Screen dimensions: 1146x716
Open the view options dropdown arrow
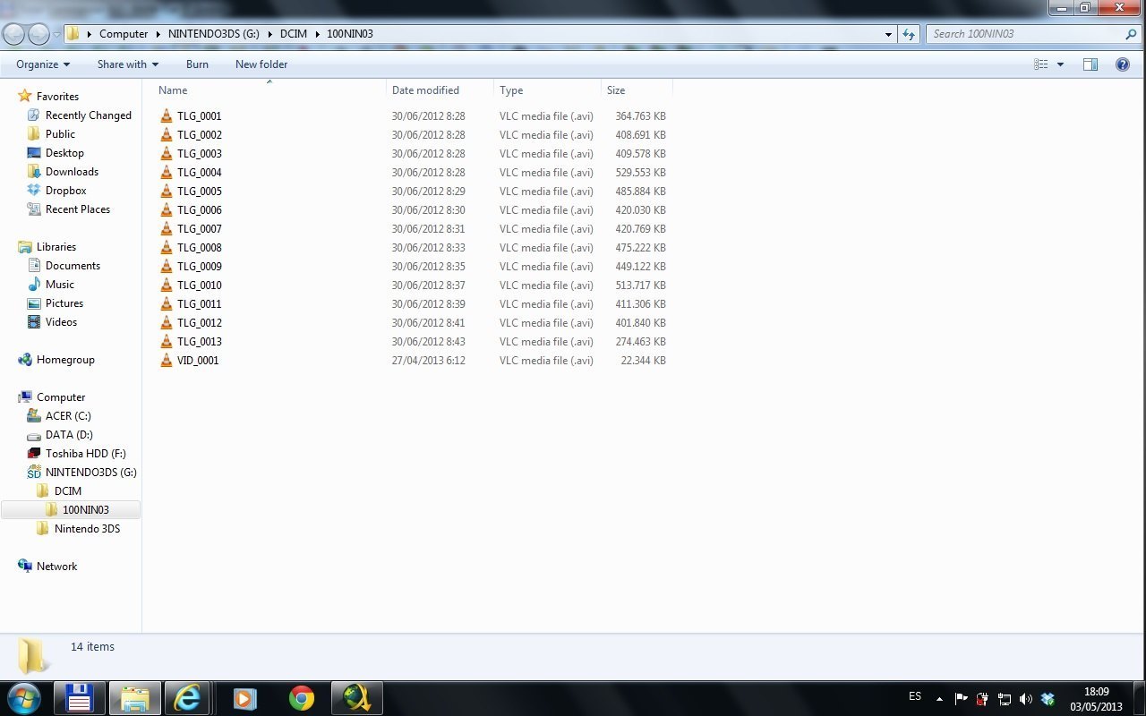1061,64
